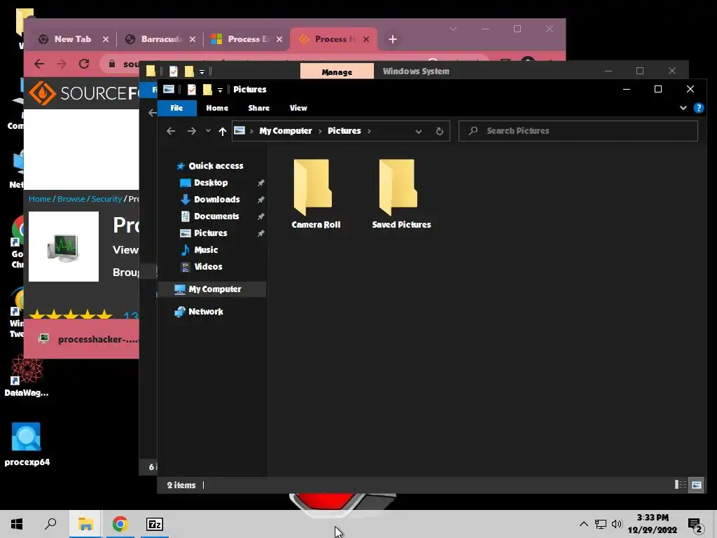The width and height of the screenshot is (717, 538).
Task: Open the notification center
Action: coord(695,525)
